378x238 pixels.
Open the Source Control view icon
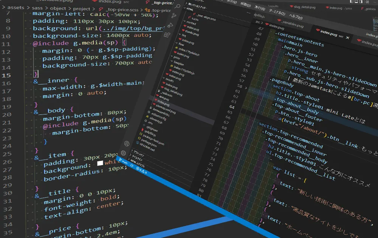174,15
